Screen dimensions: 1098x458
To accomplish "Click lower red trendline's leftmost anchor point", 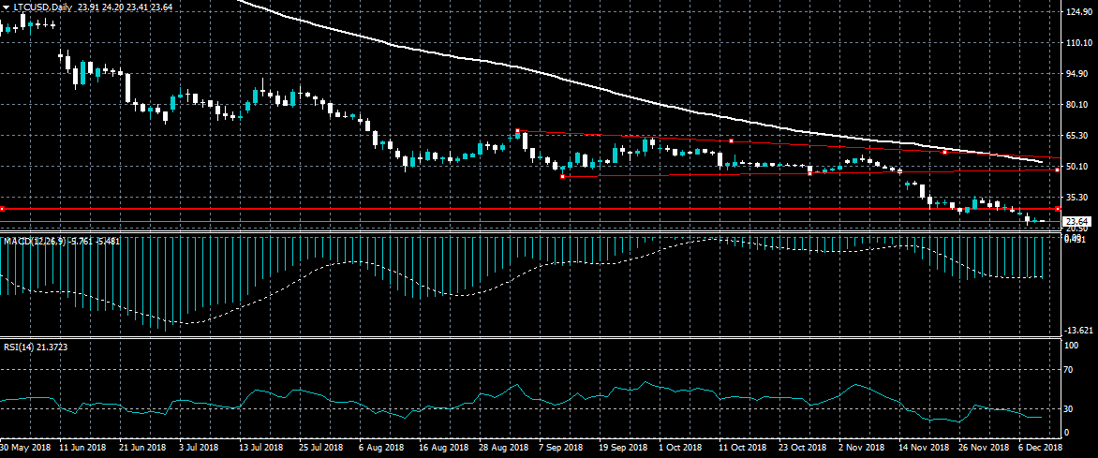I will pos(562,176).
